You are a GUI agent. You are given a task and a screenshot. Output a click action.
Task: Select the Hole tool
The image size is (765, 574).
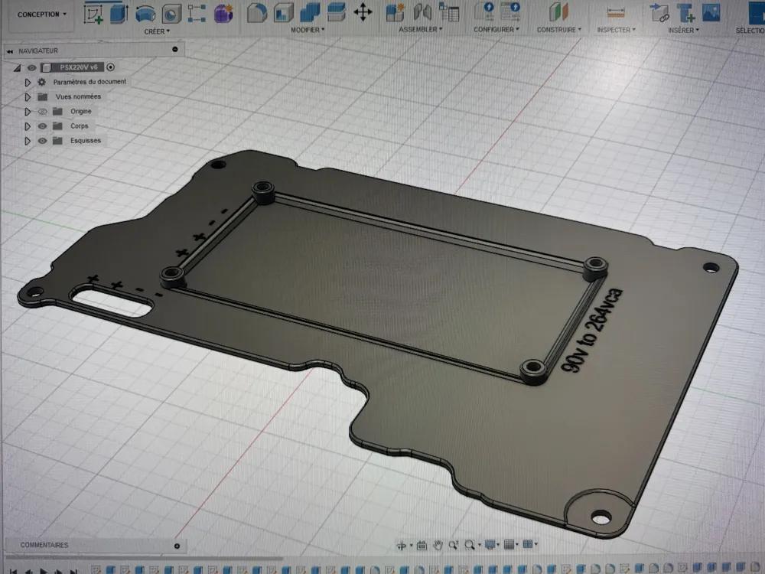coord(171,14)
